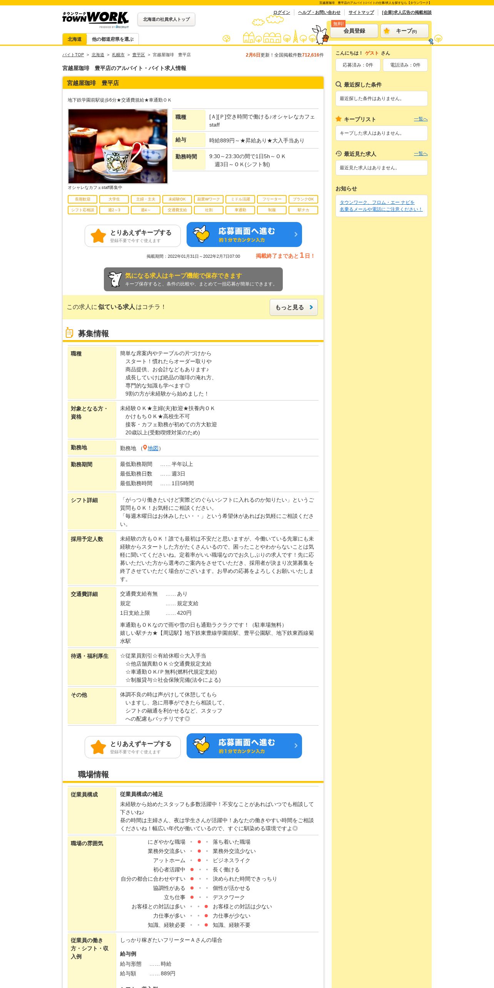Go to 札幌市 breadcrumb link
494x988 pixels.
[x=118, y=55]
